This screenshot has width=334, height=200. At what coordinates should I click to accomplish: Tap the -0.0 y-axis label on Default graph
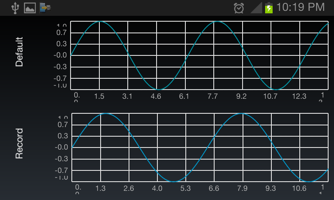60,55
